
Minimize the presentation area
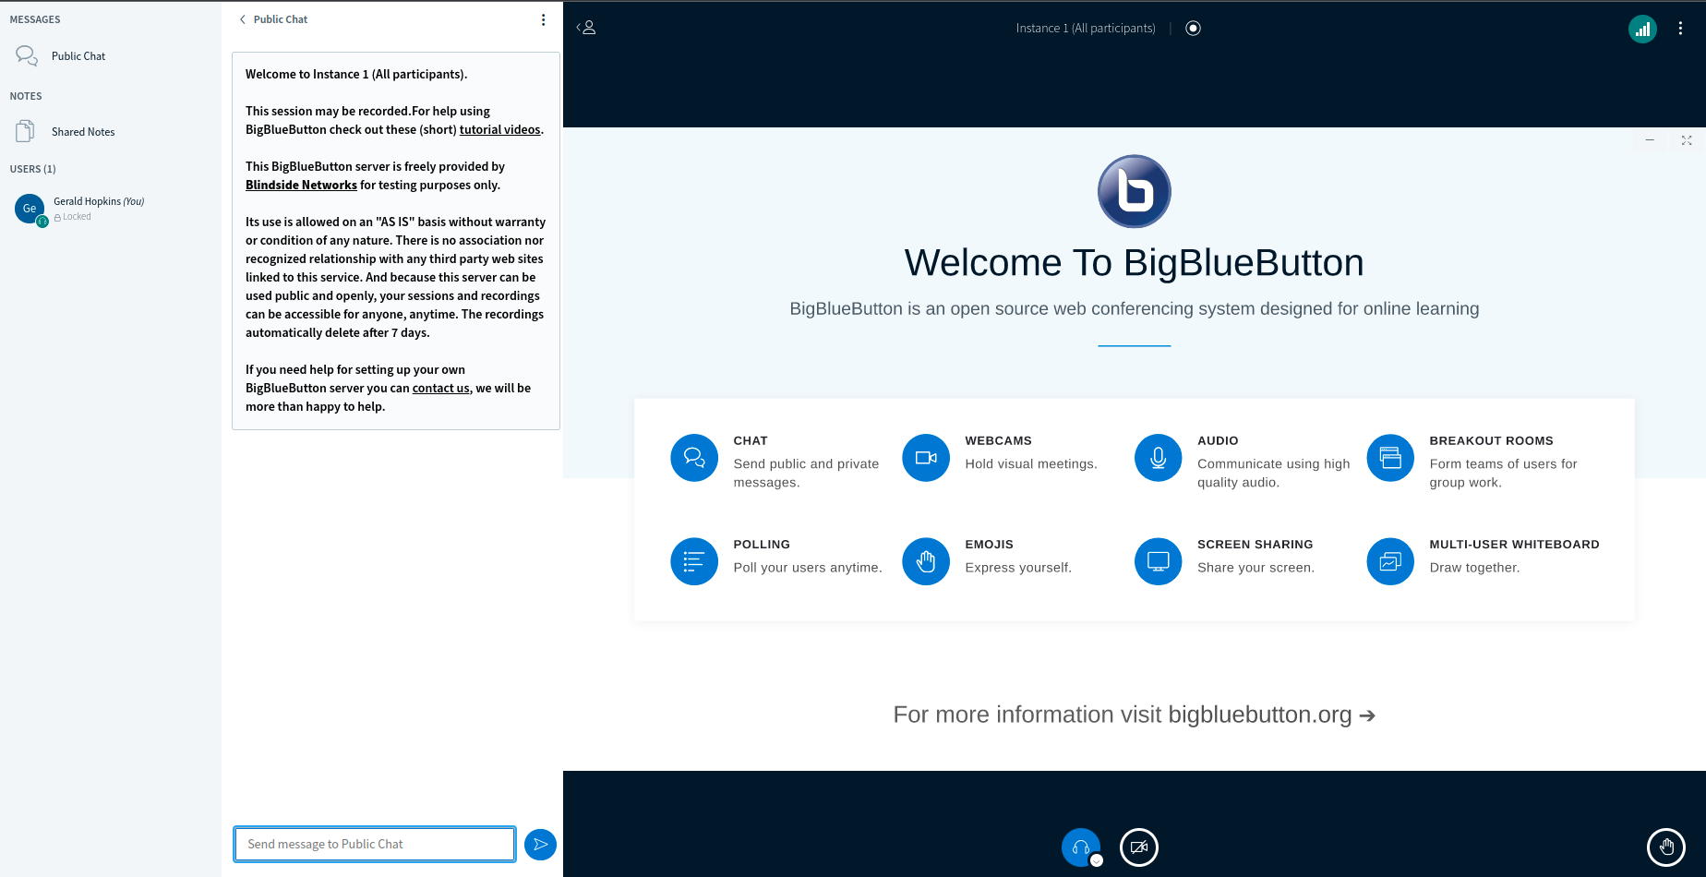pos(1650,140)
